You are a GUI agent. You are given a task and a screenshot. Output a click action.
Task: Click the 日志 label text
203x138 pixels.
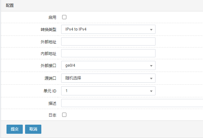tap(52, 115)
